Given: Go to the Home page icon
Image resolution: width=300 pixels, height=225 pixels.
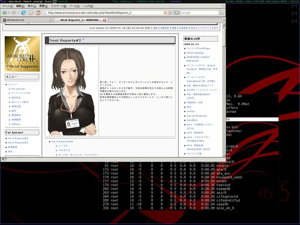Looking at the screenshot, I should coord(38,13).
